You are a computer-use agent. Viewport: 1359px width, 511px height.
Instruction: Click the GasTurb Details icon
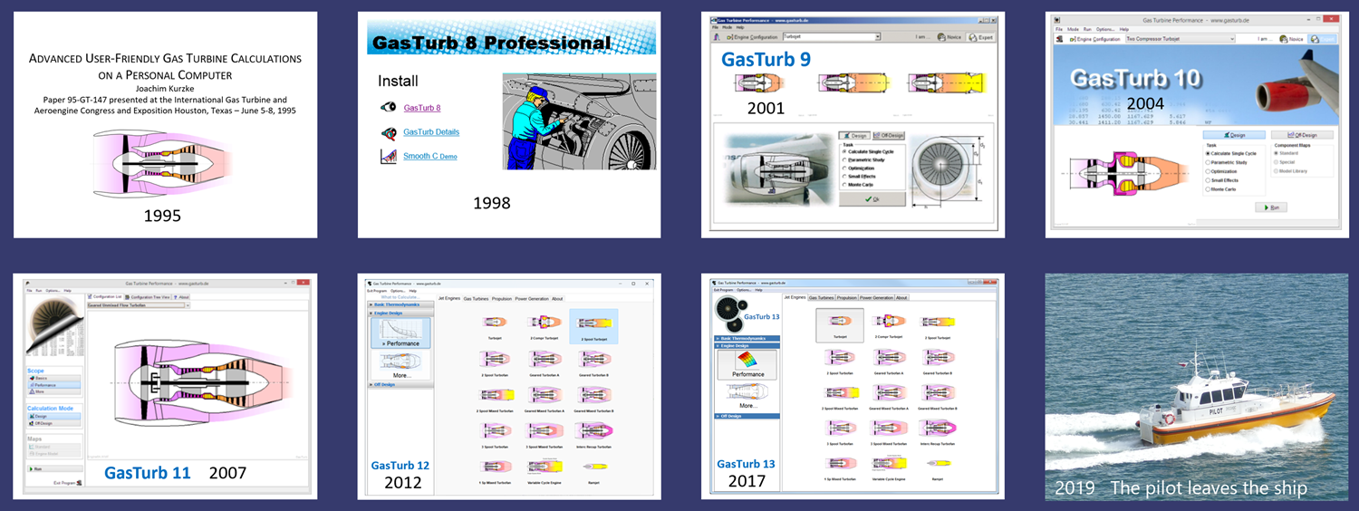coord(388,132)
